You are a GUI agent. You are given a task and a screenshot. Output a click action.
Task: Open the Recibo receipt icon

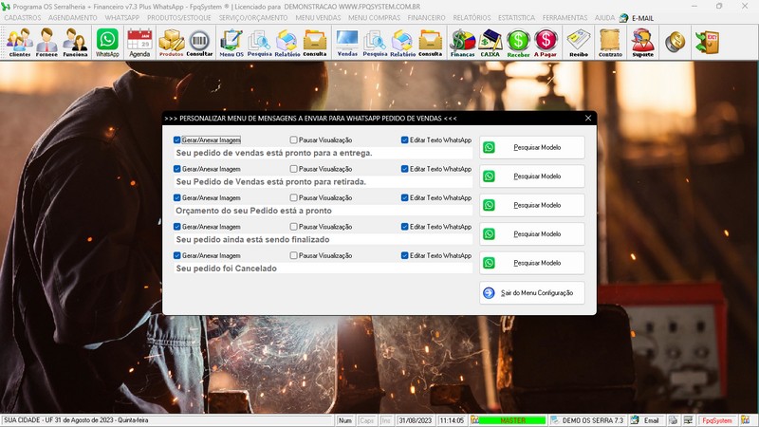click(579, 43)
